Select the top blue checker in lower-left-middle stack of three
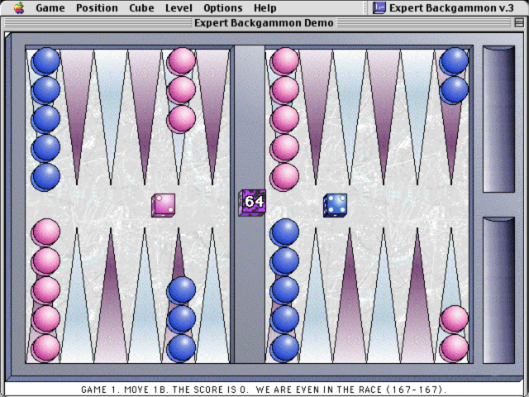This screenshot has width=529, height=397. (x=182, y=290)
